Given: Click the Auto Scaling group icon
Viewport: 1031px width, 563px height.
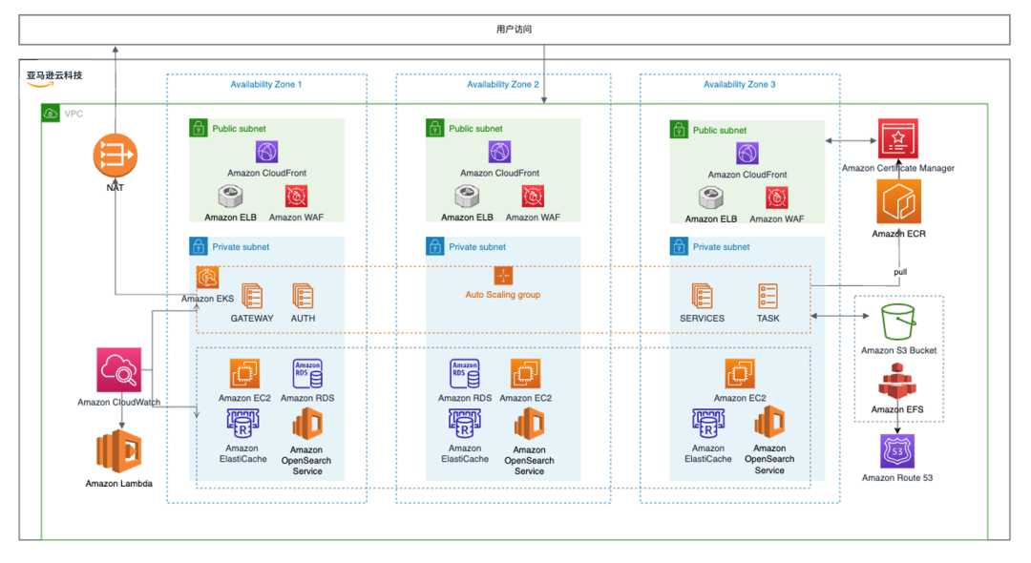Looking at the screenshot, I should pyautogui.click(x=504, y=276).
